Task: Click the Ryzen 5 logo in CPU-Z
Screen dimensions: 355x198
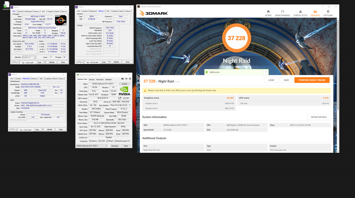Action: (x=61, y=20)
